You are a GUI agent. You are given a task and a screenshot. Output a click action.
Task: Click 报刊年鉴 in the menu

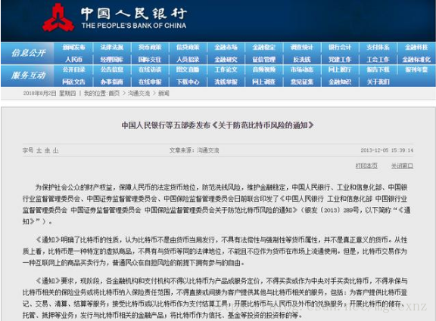[416, 69]
